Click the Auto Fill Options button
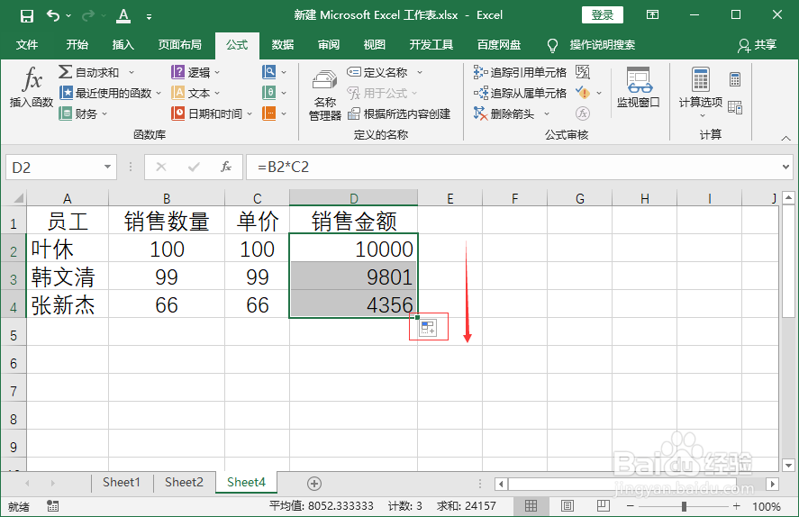Viewport: 799px width, 517px height. click(428, 328)
